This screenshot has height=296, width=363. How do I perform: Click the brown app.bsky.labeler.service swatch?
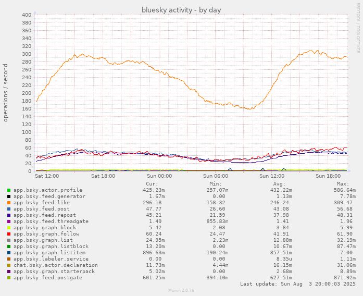pos(9,259)
